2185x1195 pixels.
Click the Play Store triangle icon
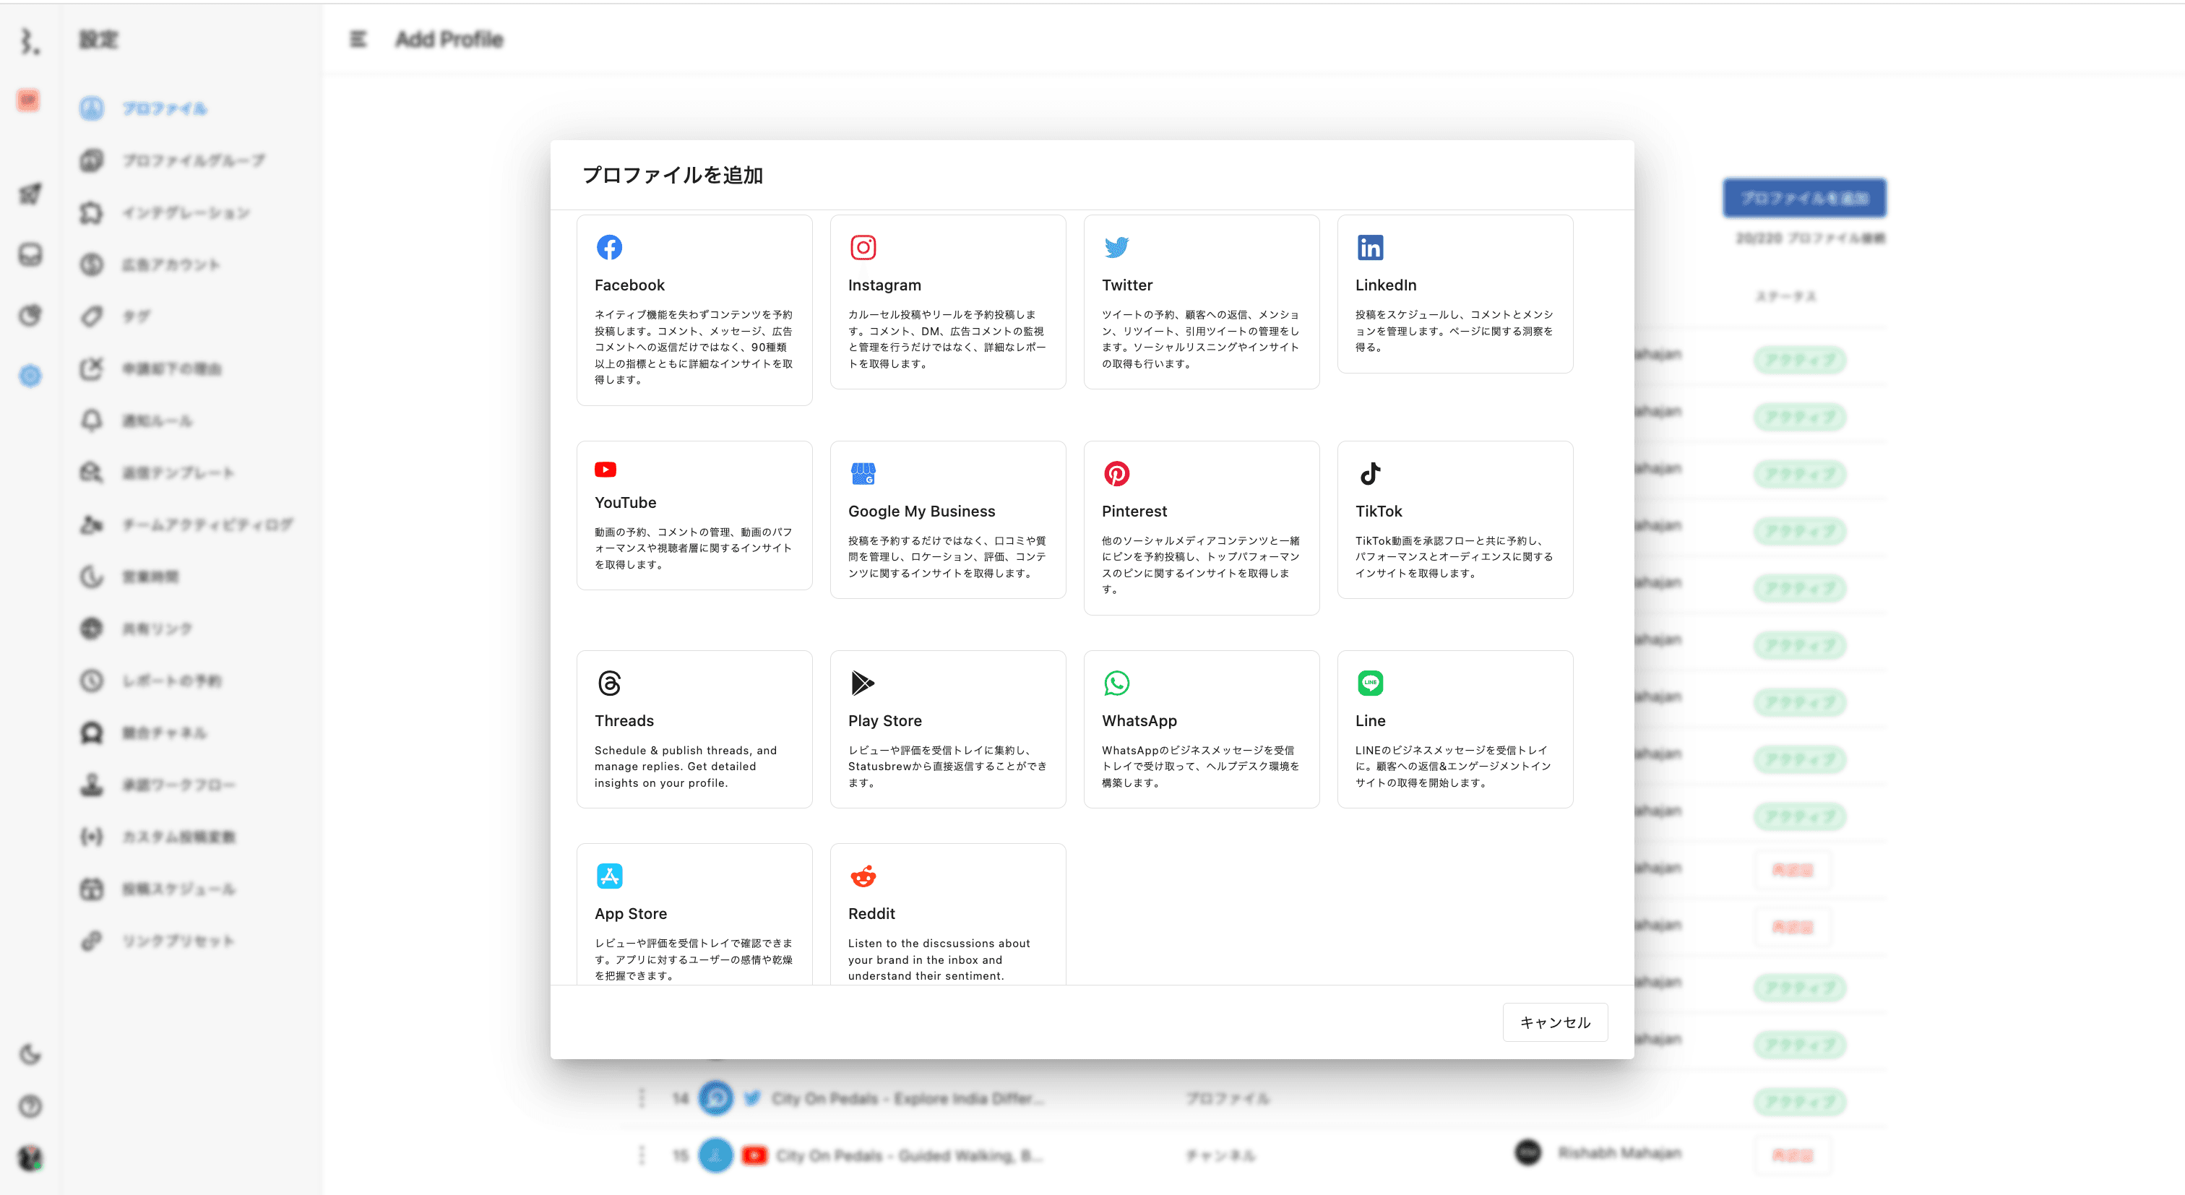[x=862, y=683]
